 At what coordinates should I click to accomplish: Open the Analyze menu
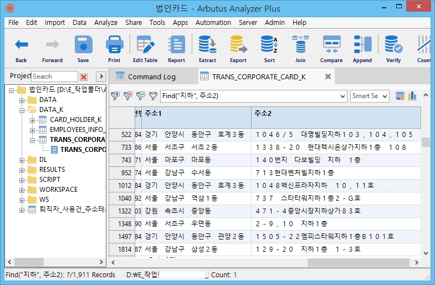106,23
